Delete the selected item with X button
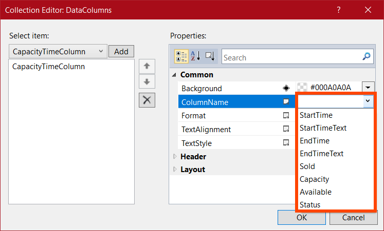This screenshot has width=384, height=231. (147, 100)
